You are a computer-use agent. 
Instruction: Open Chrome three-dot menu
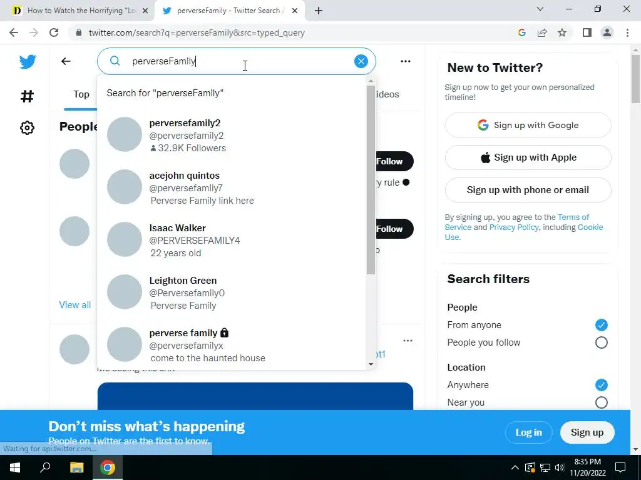coord(627,32)
